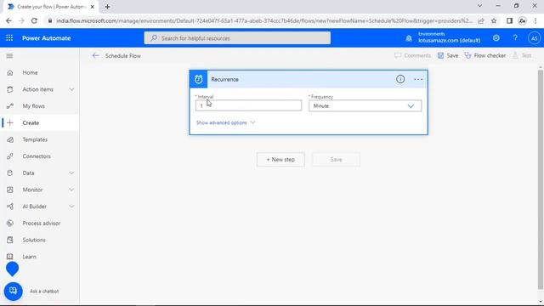Expand the Monitor section chevron

click(x=71, y=190)
